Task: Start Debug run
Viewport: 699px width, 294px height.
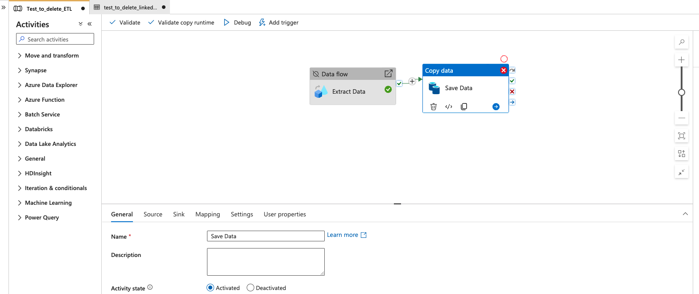Action: click(x=237, y=22)
